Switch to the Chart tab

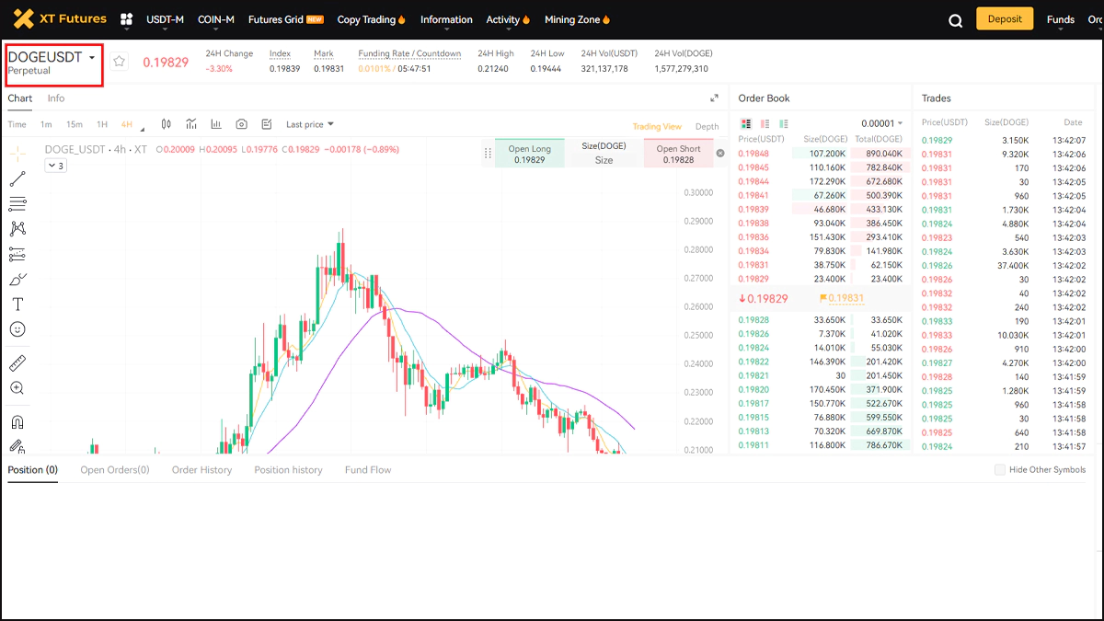[x=19, y=98]
